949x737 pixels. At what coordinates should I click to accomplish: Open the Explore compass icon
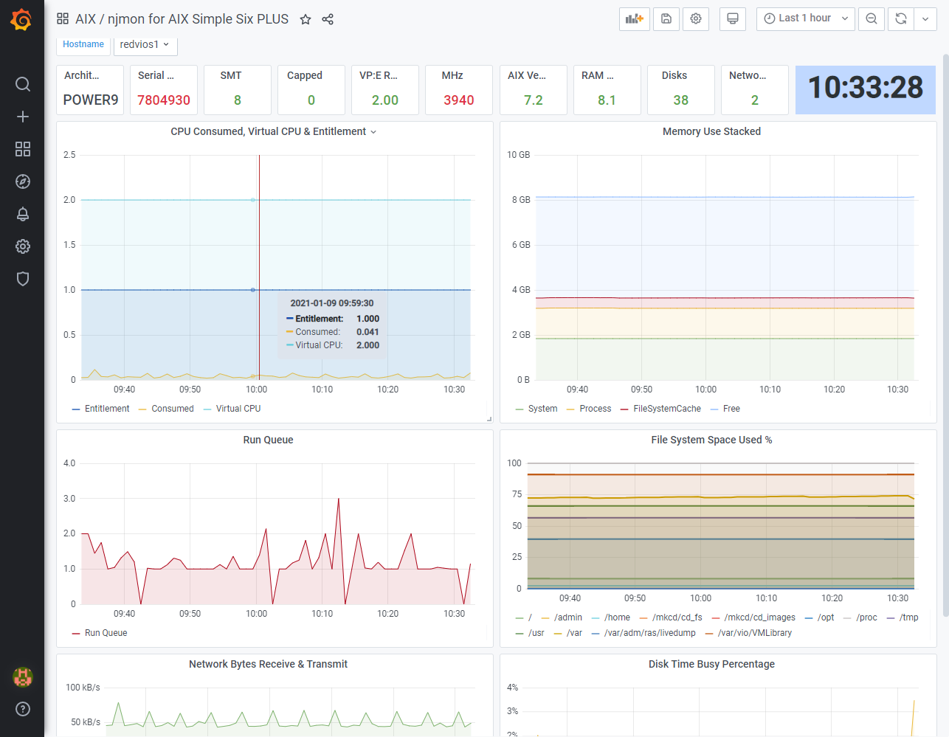click(x=23, y=181)
